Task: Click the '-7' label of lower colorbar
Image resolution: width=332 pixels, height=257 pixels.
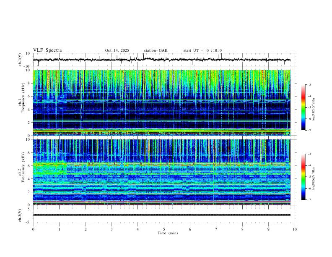Action: [309, 199]
